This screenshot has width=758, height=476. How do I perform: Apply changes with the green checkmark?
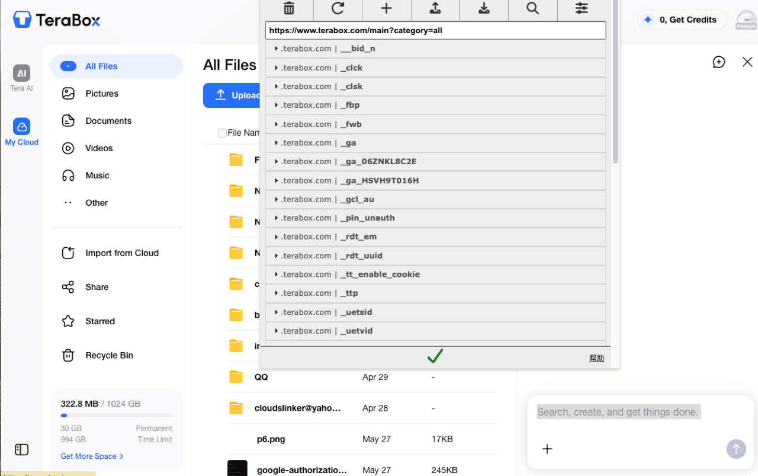click(435, 356)
